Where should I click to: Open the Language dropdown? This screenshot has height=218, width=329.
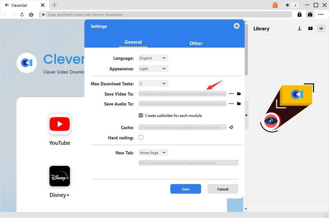(153, 58)
